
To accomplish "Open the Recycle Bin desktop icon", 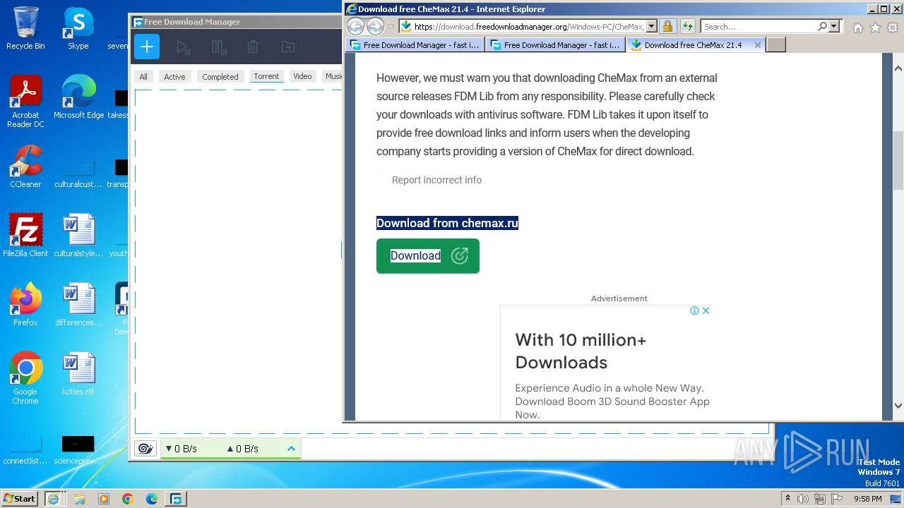I will click(x=25, y=29).
